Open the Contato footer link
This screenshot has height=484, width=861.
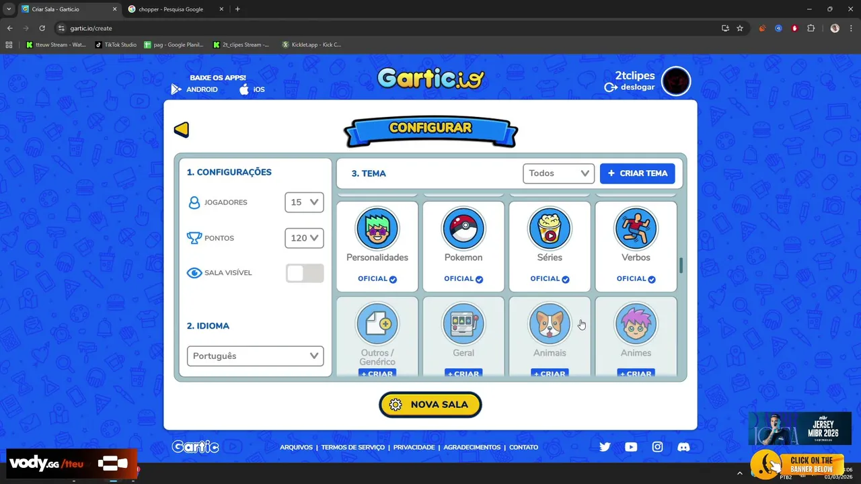click(523, 447)
